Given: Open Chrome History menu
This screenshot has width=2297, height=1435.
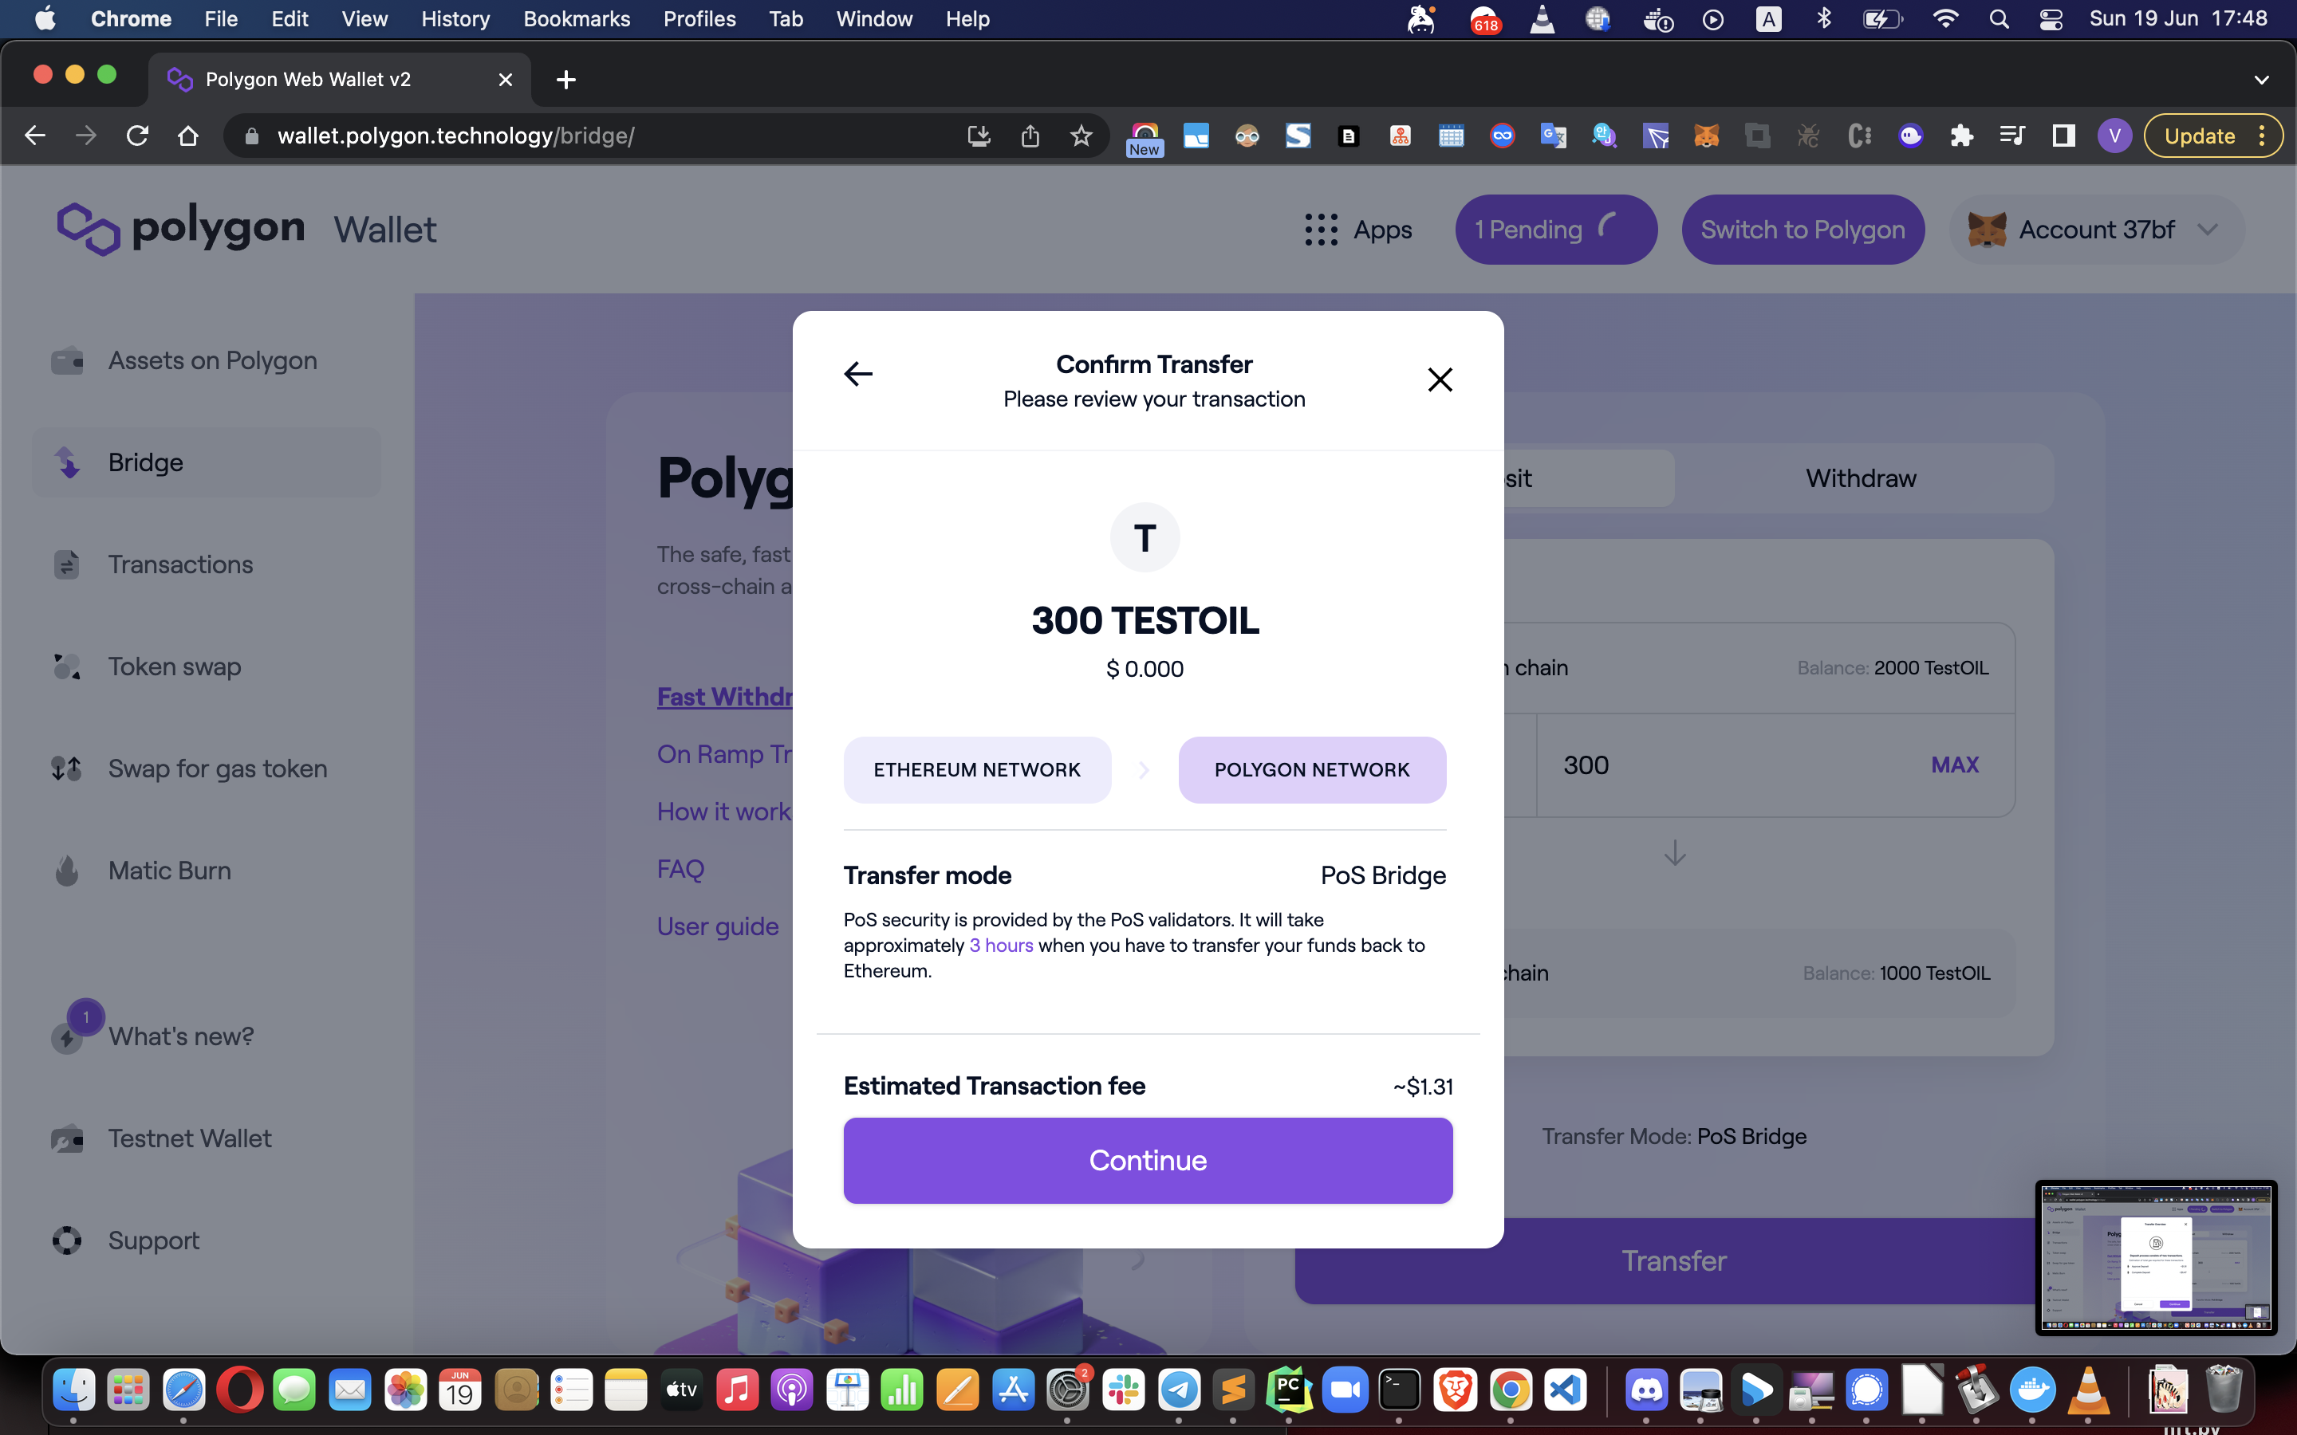Looking at the screenshot, I should (455, 19).
